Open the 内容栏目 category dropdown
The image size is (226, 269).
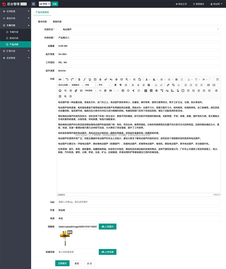coord(139,29)
